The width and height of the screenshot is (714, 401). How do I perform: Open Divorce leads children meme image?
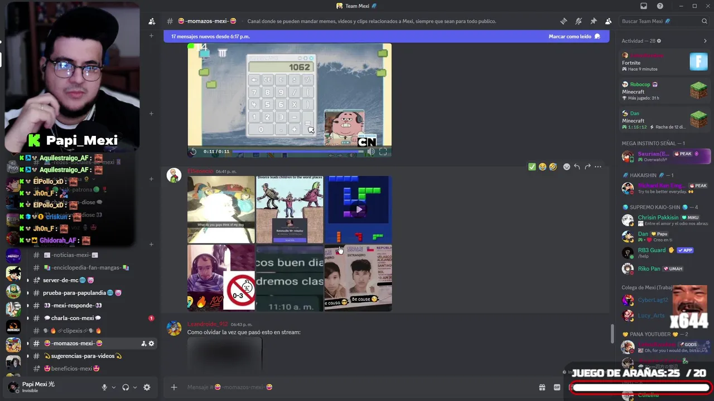pyautogui.click(x=290, y=209)
